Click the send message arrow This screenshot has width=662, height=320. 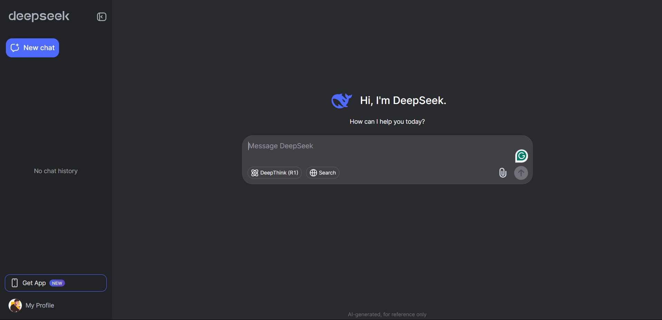(521, 173)
